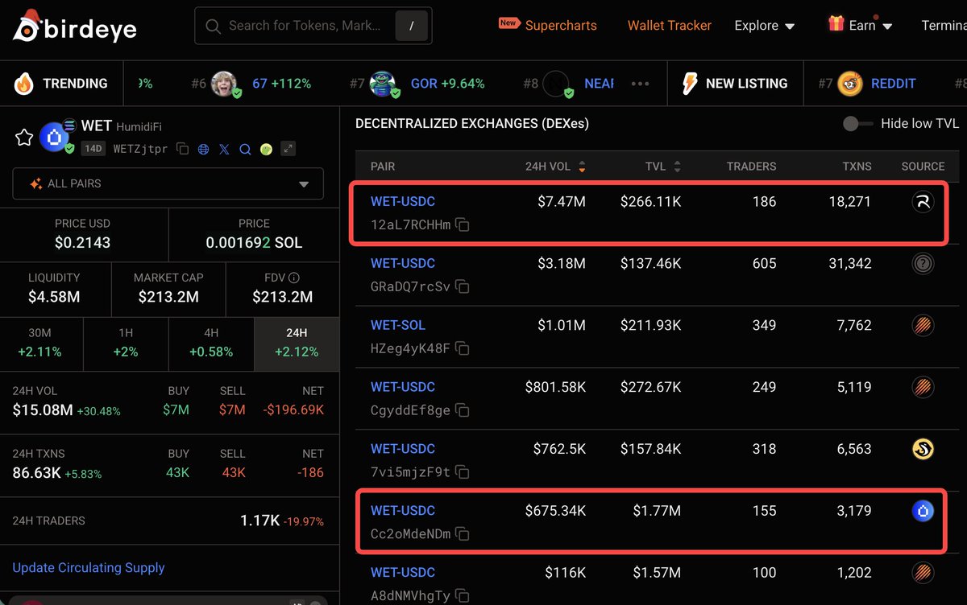This screenshot has width=967, height=605.
Task: Select the 4H timeframe tab
Action: (211, 343)
